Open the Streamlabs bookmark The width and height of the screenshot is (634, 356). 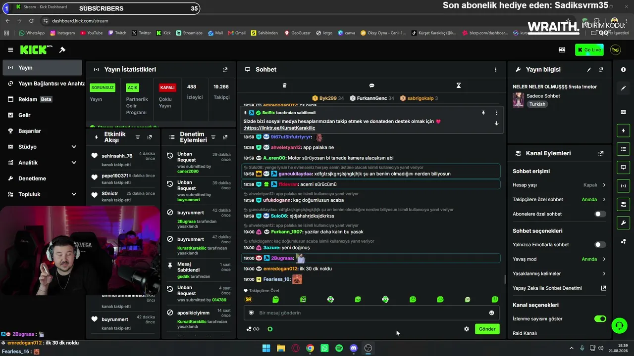(189, 33)
